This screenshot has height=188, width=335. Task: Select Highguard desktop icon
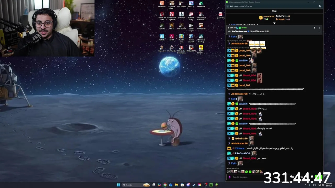tap(162, 49)
